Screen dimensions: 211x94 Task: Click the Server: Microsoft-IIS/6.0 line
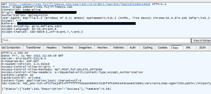24,58
